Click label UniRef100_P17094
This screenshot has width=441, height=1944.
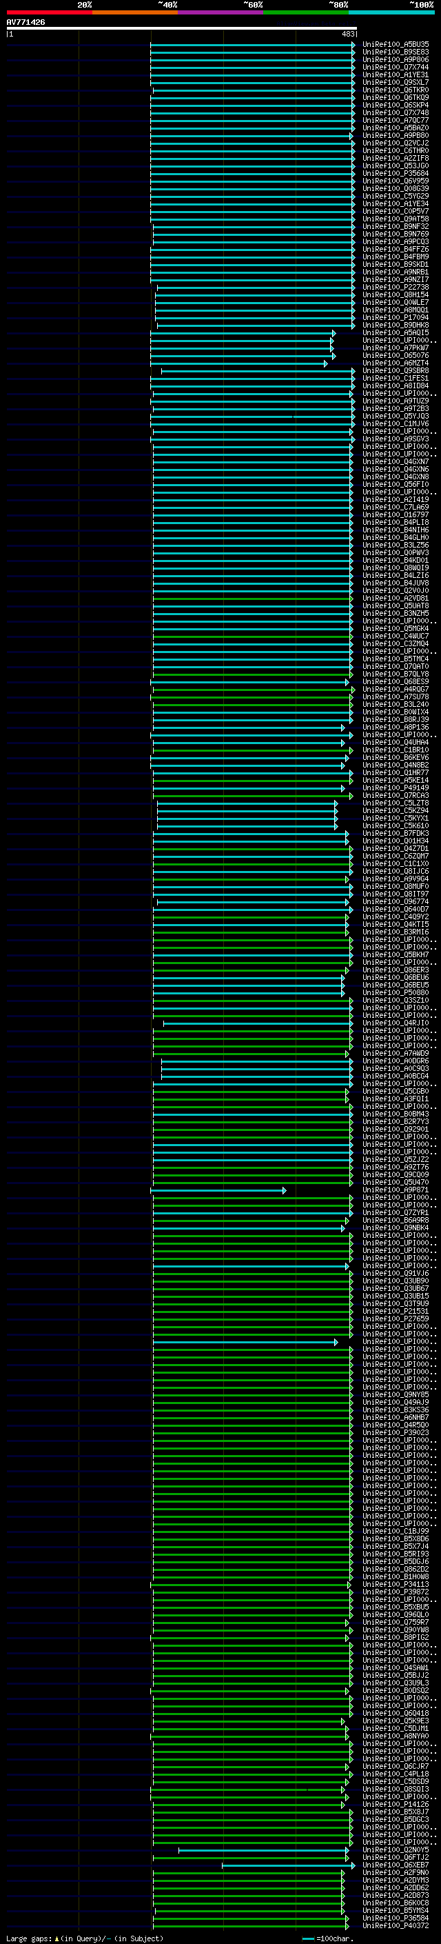tap(396, 317)
